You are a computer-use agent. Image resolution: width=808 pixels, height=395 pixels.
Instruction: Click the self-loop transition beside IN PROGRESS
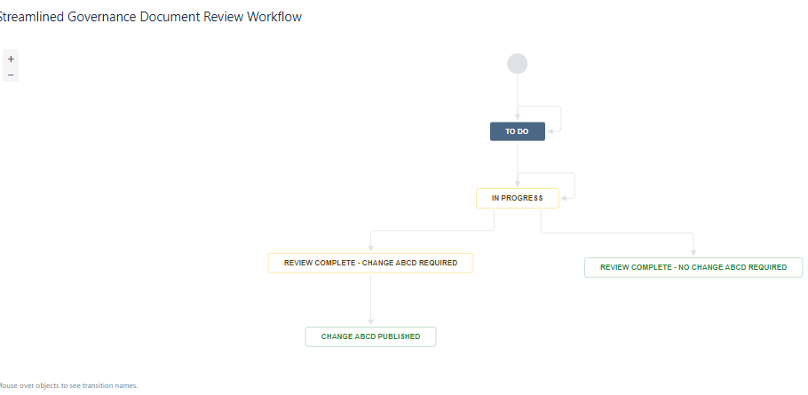[574, 185]
